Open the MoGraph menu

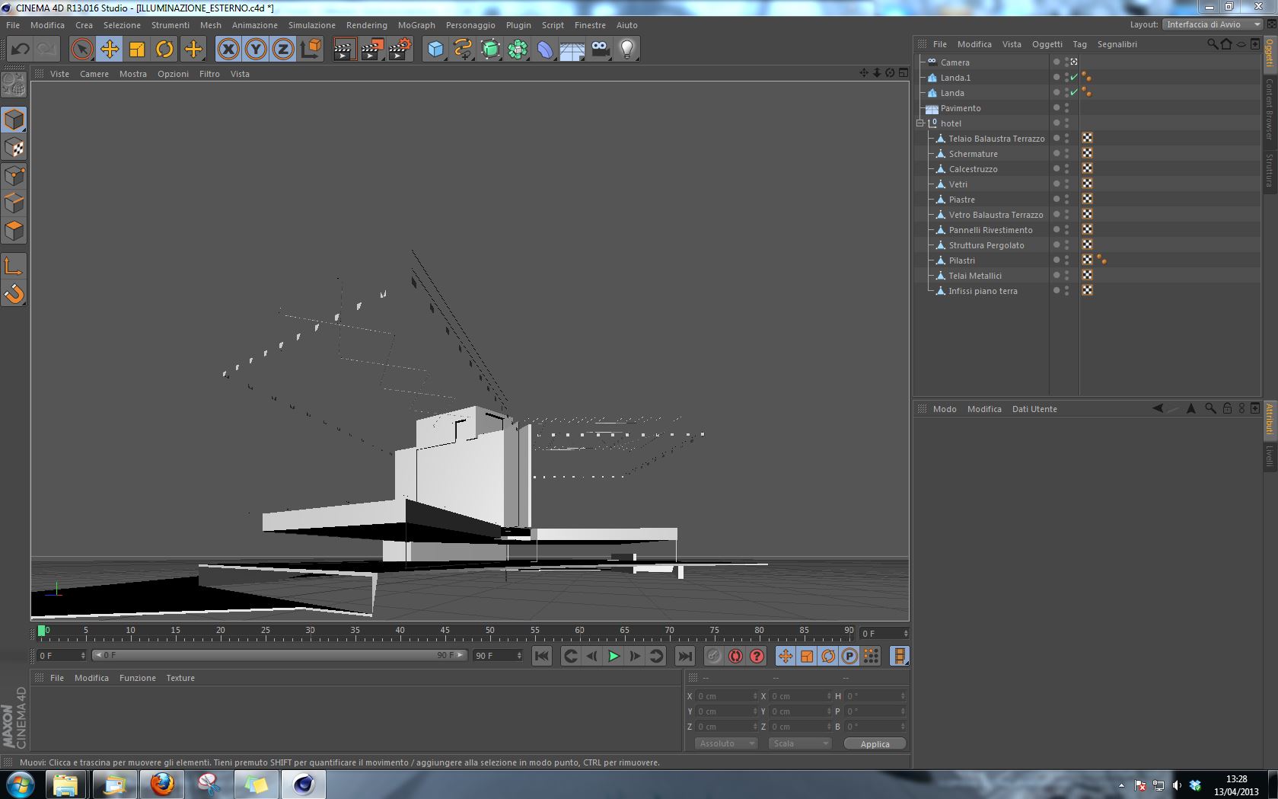click(x=416, y=25)
